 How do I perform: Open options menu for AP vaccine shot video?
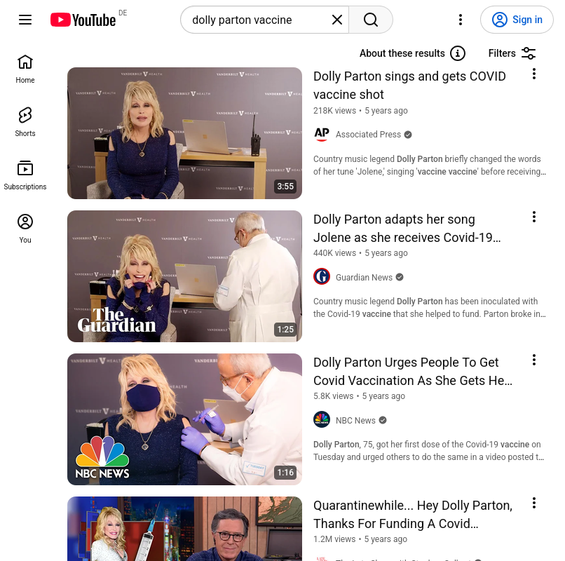click(x=534, y=74)
